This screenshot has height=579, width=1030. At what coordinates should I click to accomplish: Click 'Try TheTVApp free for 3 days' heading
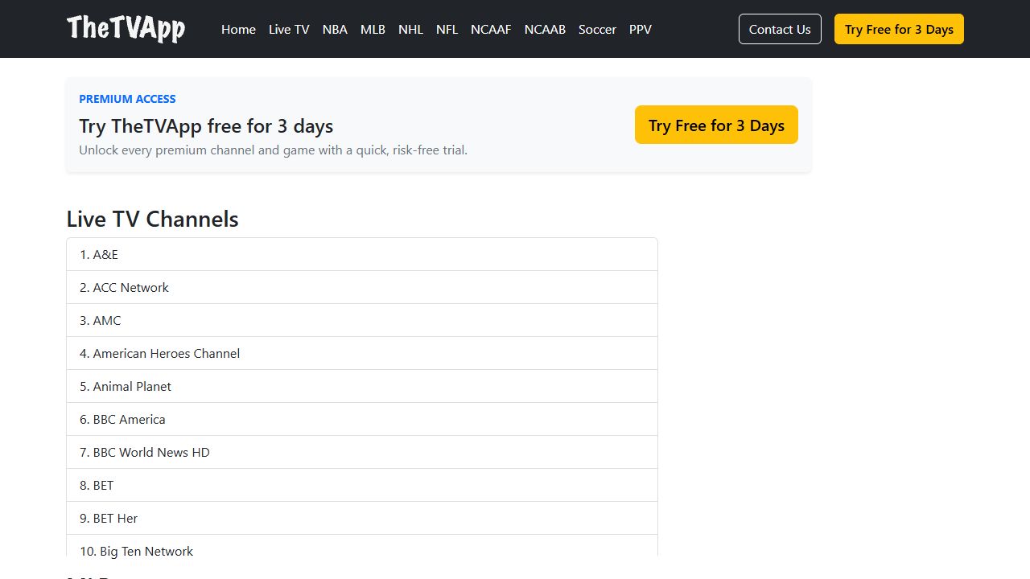tap(206, 126)
